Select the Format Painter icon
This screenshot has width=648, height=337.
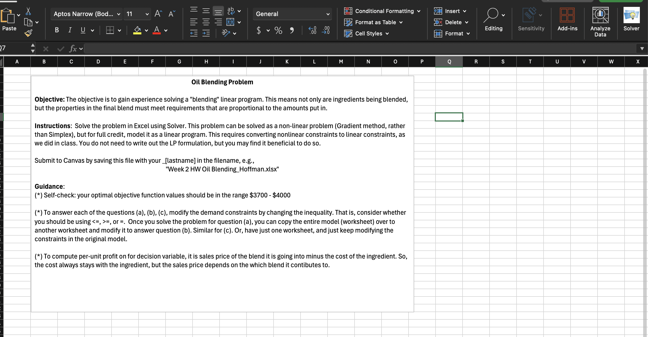coord(29,33)
